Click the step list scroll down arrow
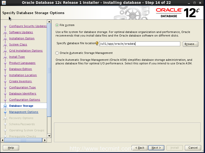This screenshot has width=205, height=153. click(x=49, y=136)
